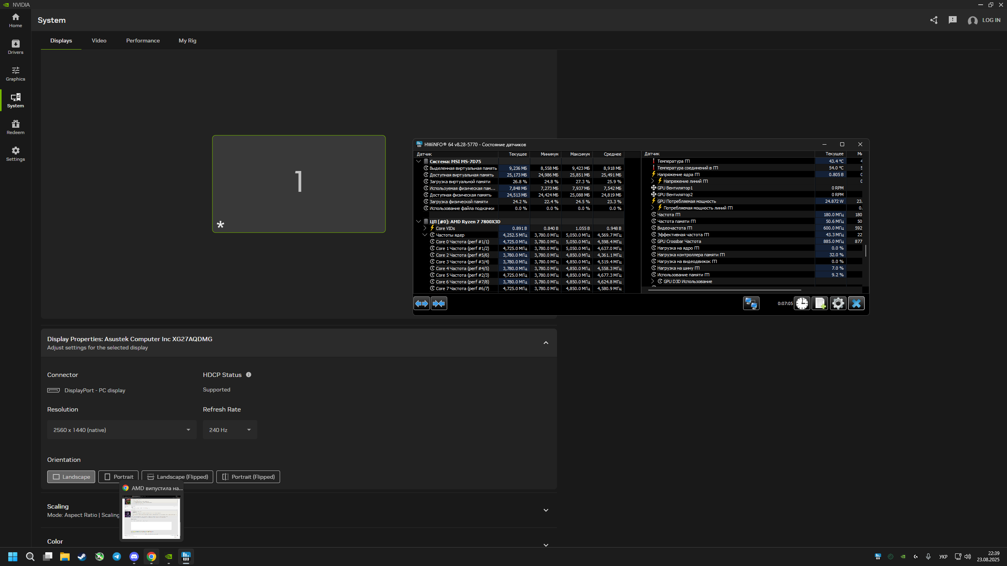Click the share icon in NVIDIA header

pos(934,20)
